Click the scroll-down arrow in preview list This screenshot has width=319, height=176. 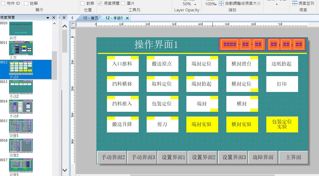coord(65,170)
